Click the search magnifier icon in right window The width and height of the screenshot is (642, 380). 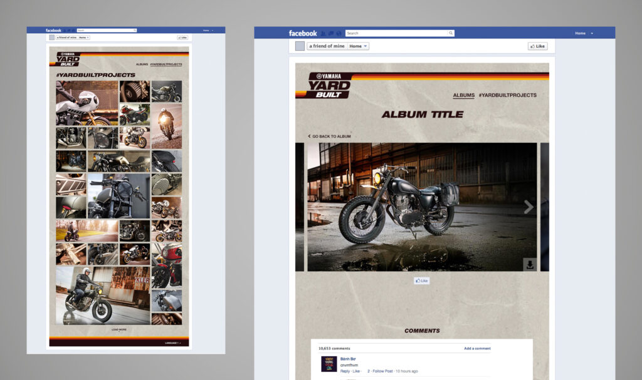[451, 33]
